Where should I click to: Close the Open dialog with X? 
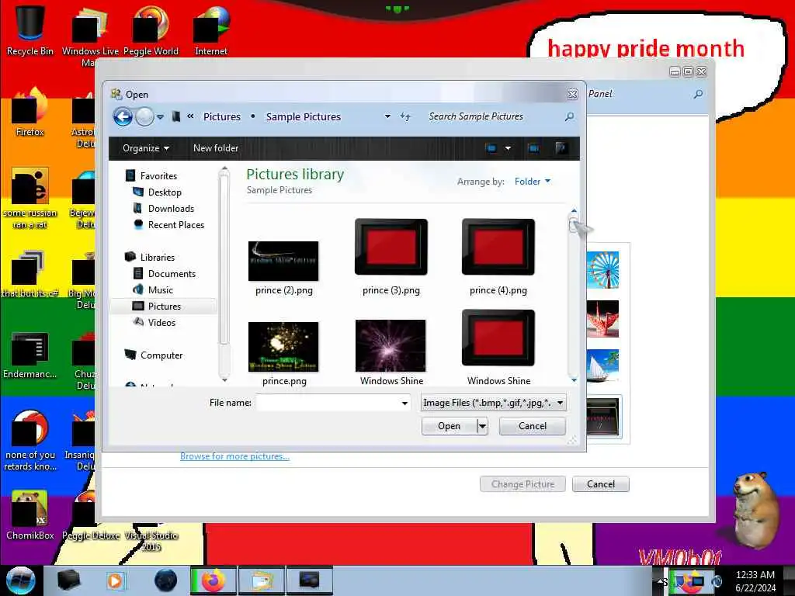572,94
